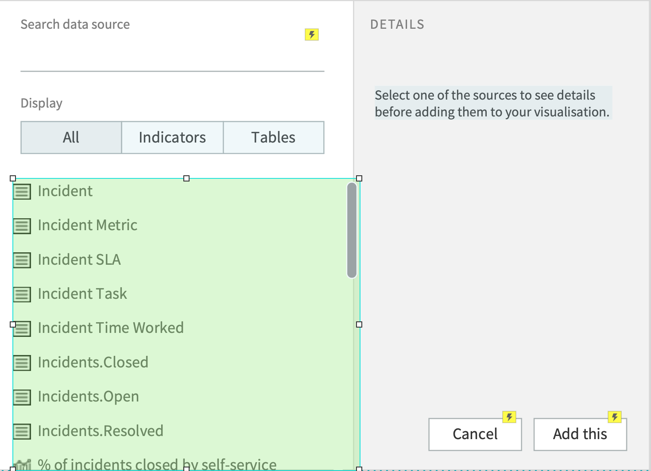
Task: Click the Cancel button
Action: 475,434
